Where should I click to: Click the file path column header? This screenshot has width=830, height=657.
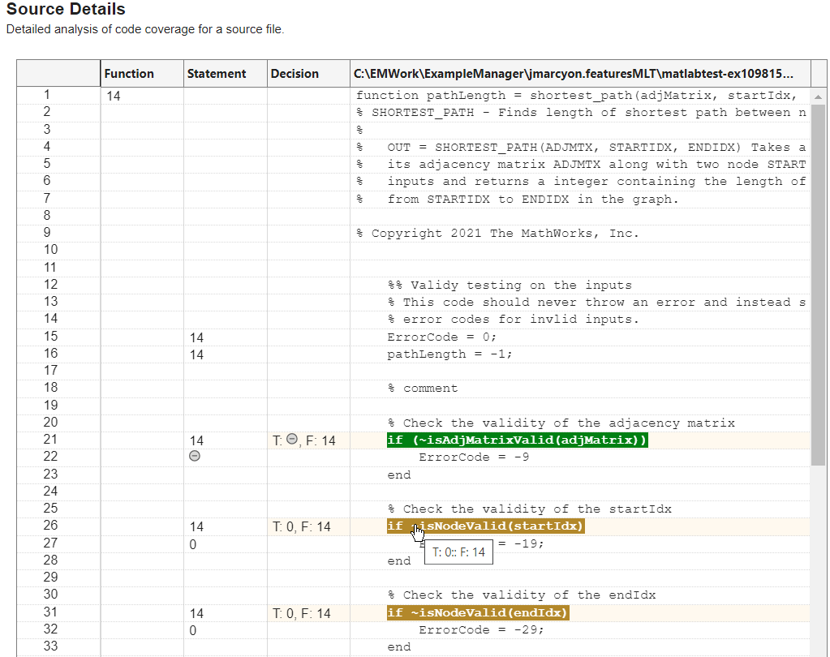pyautogui.click(x=574, y=74)
